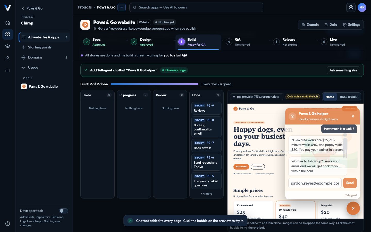Click the Domain button

tap(310, 25)
